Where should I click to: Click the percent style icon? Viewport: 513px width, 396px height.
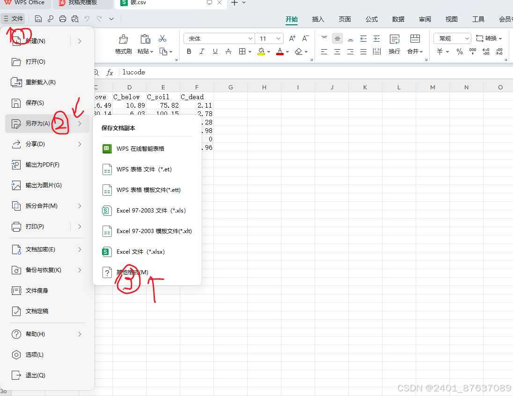(x=460, y=51)
